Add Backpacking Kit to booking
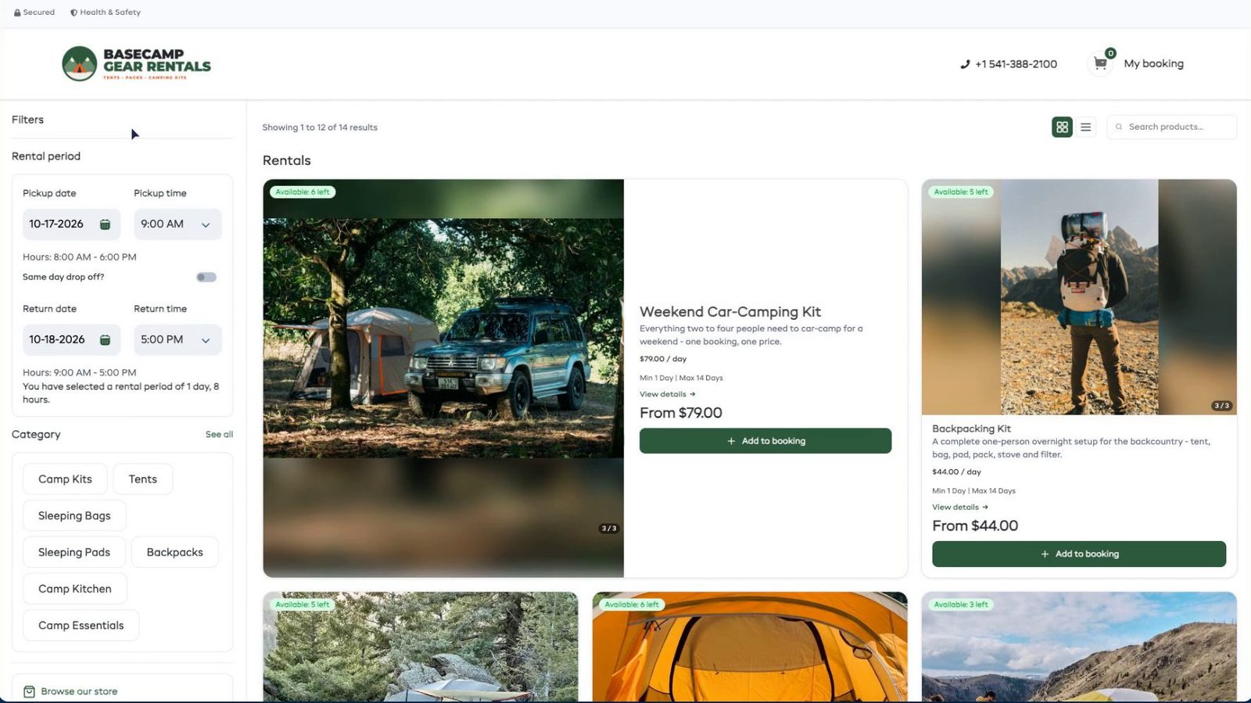The width and height of the screenshot is (1251, 703). click(x=1079, y=554)
